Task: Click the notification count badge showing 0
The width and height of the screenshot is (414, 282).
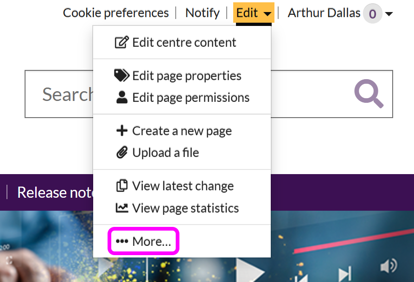Action: point(372,14)
